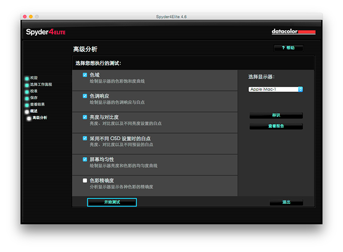The image size is (343, 252).
Task: Open the 查看报告 report button
Action: point(276,126)
